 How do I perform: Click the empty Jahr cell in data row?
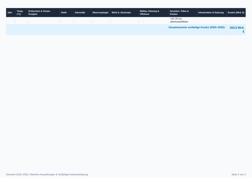pos(11,21)
